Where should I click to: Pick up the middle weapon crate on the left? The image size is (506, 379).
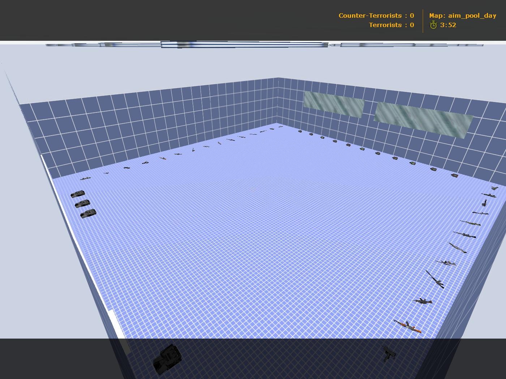[84, 203]
